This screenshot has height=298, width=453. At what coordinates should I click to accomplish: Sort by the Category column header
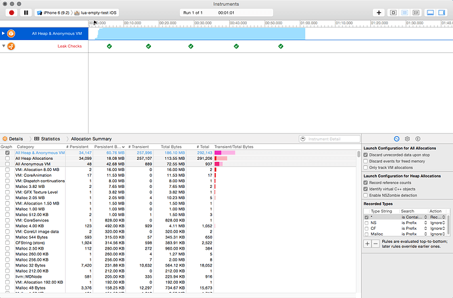(x=26, y=147)
